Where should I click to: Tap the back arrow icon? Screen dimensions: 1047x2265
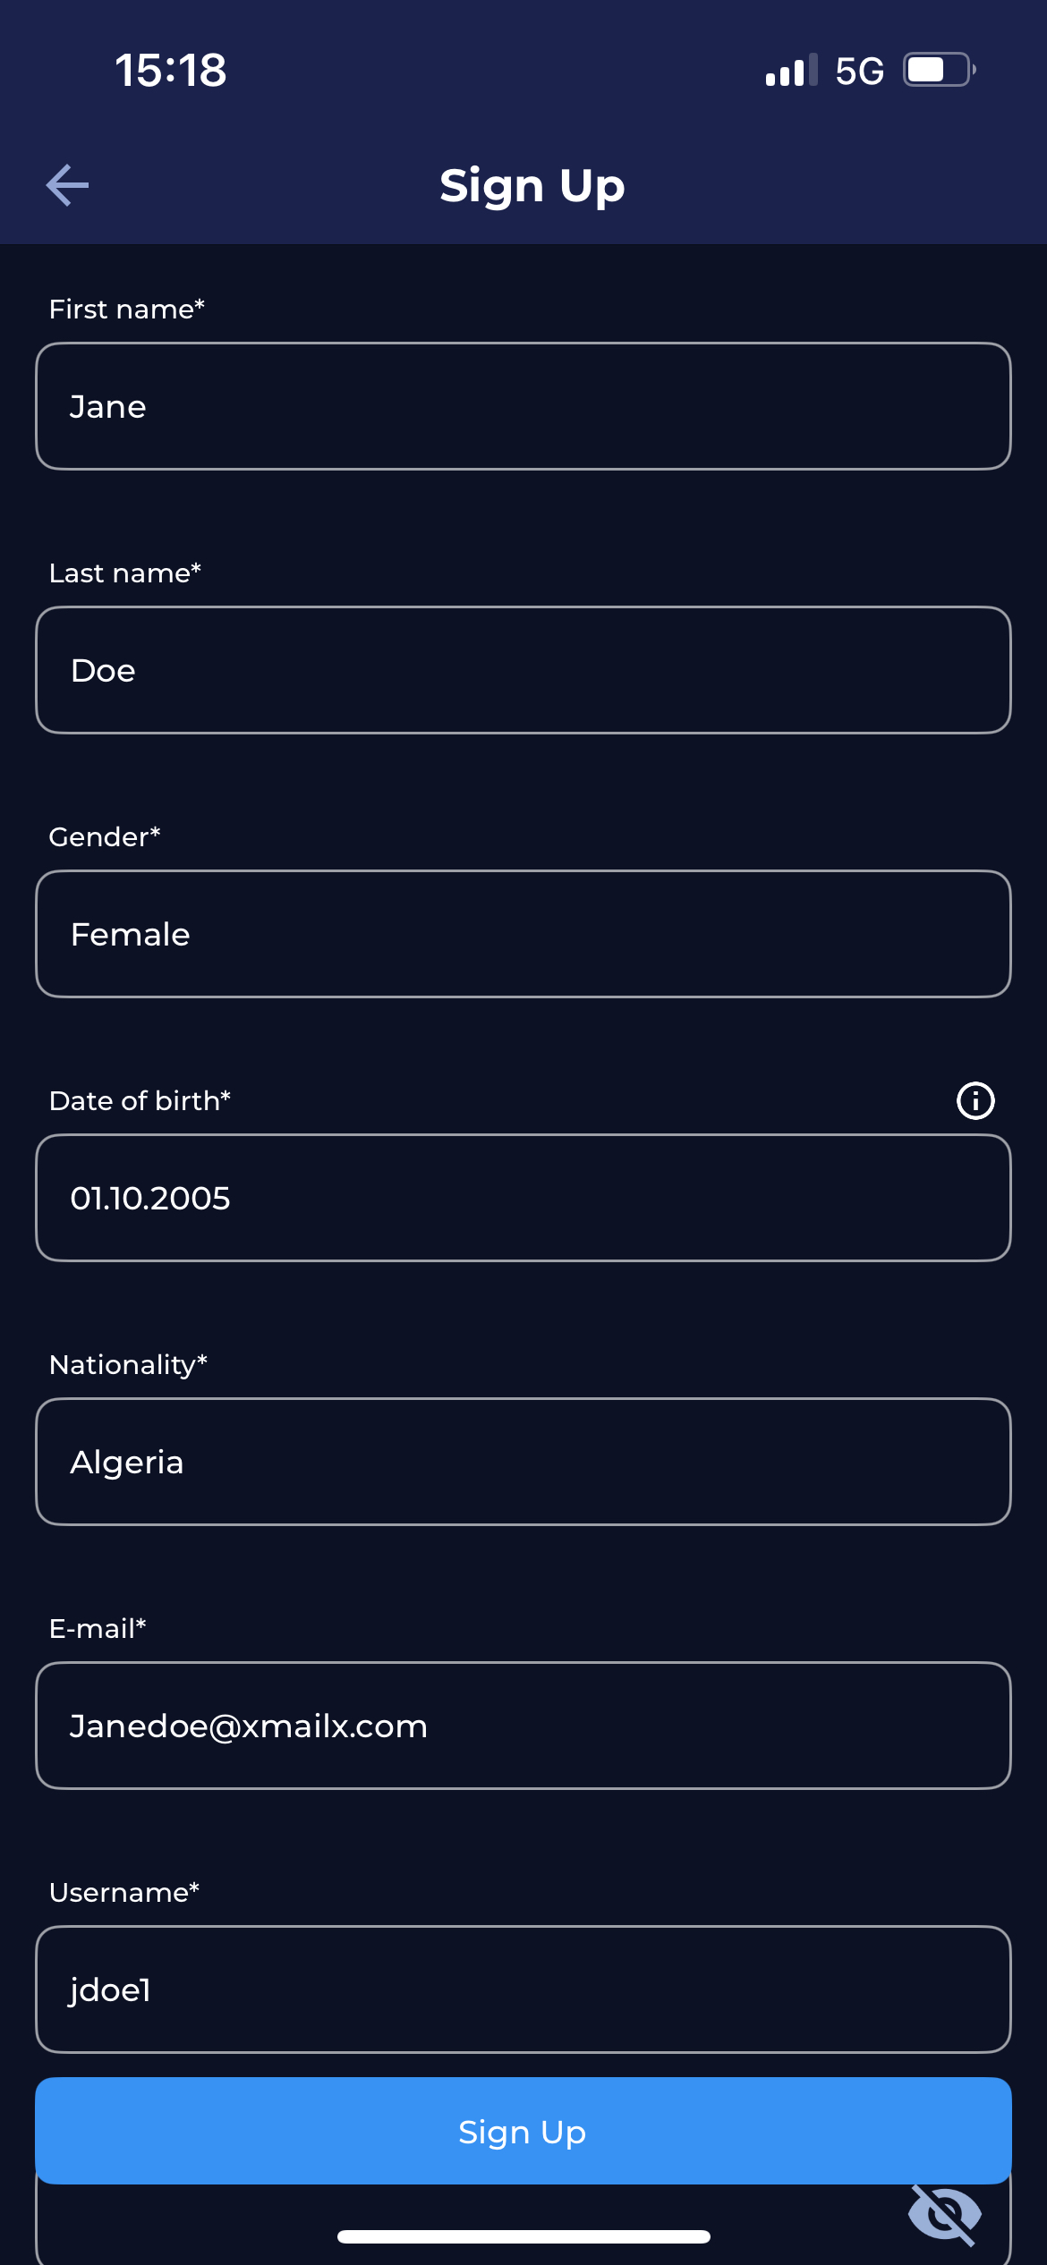(x=68, y=185)
